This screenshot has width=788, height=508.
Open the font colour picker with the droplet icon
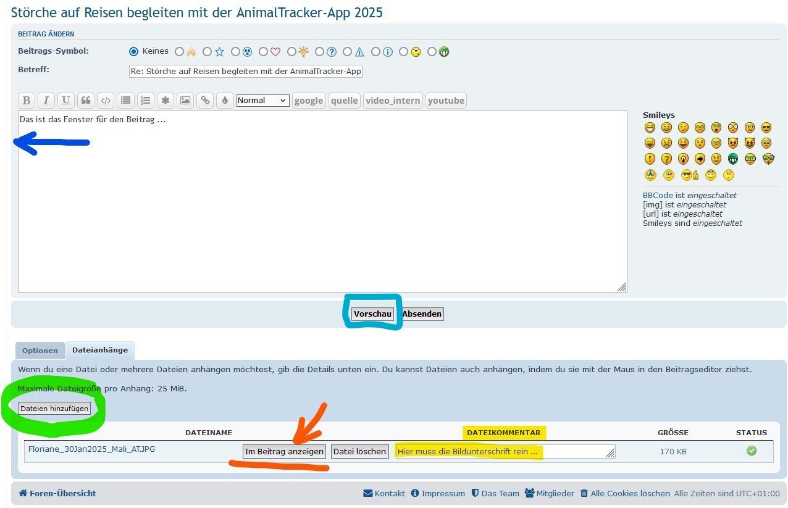(224, 101)
